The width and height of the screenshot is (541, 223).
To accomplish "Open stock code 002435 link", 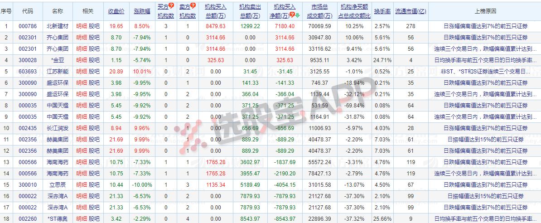I will [x=28, y=128].
